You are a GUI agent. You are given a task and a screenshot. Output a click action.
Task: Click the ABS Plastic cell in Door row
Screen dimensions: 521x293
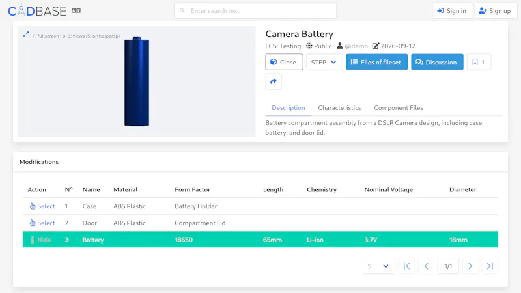click(129, 223)
